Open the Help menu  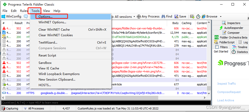[x=57, y=11]
